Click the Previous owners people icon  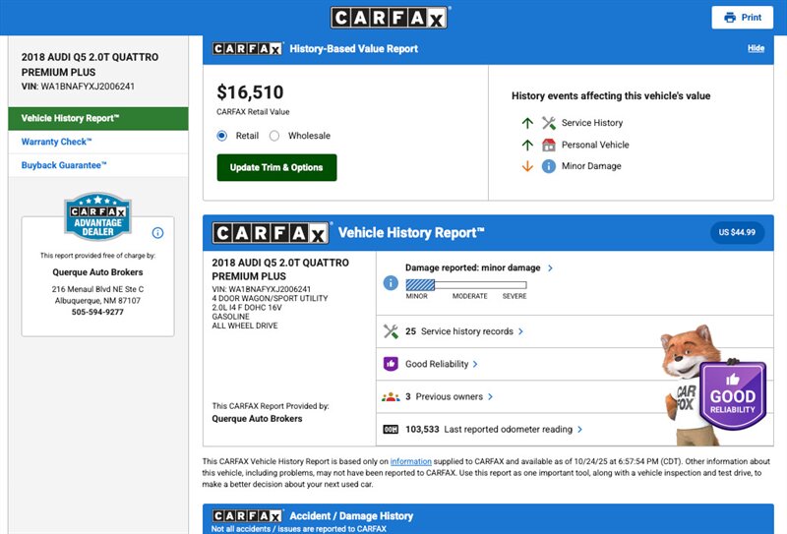pyautogui.click(x=391, y=396)
